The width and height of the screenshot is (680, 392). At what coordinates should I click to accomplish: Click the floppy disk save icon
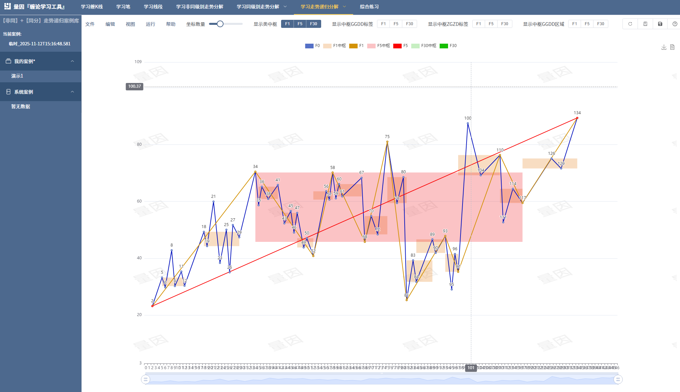click(660, 24)
